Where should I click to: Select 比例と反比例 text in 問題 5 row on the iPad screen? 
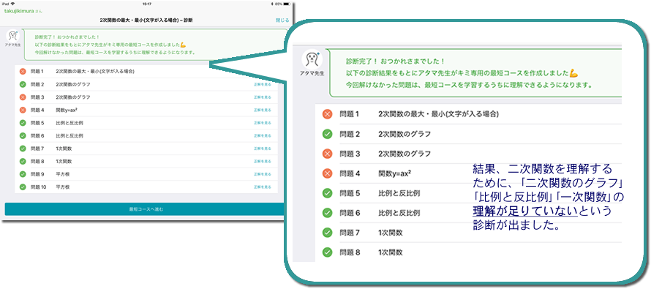click(x=69, y=123)
